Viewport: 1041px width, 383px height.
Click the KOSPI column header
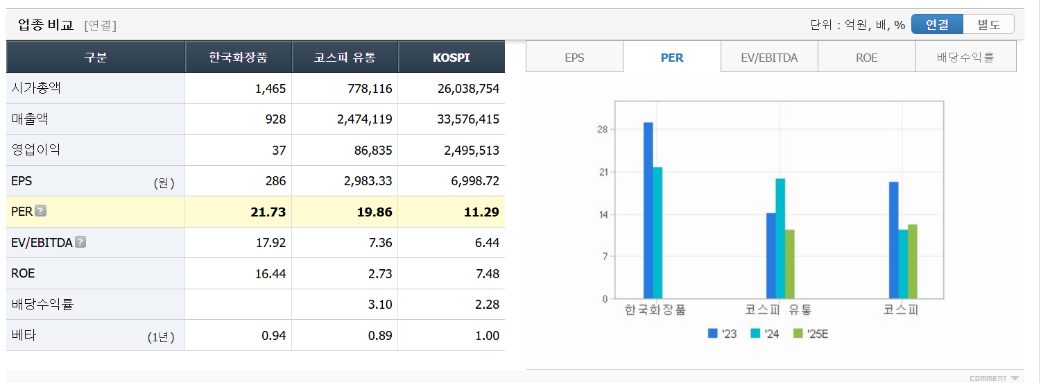pos(451,58)
